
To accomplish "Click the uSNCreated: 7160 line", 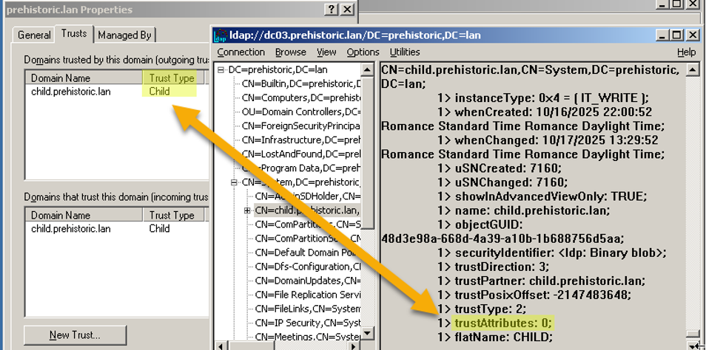I will click(x=500, y=168).
